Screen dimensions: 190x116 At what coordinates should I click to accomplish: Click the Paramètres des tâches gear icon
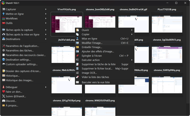pyautogui.click(x=4, y=50)
